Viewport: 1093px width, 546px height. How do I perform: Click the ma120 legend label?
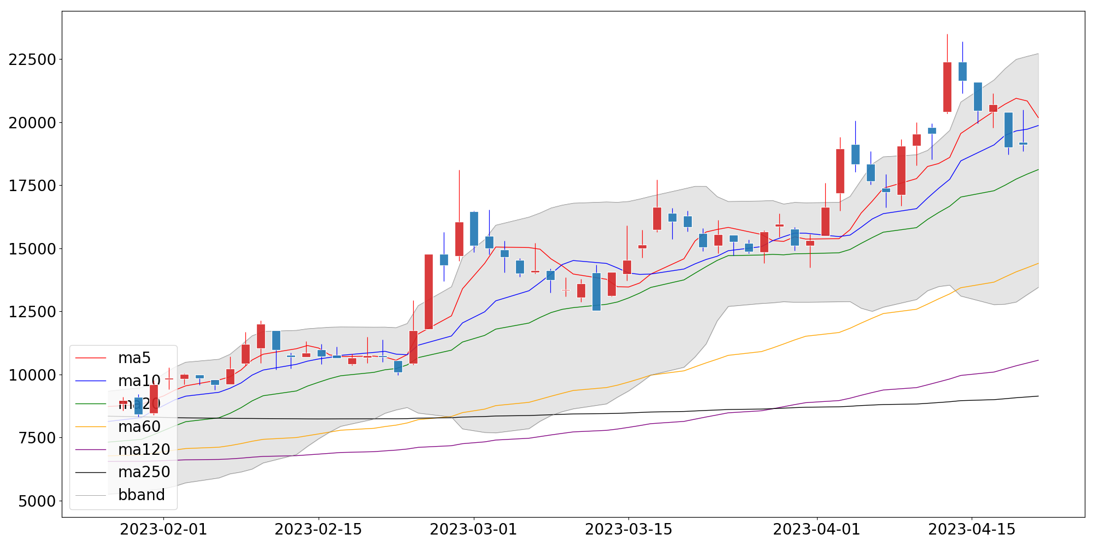(x=144, y=449)
